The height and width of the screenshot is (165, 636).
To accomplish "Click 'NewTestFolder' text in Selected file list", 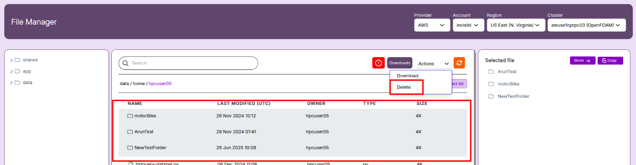I will (514, 96).
